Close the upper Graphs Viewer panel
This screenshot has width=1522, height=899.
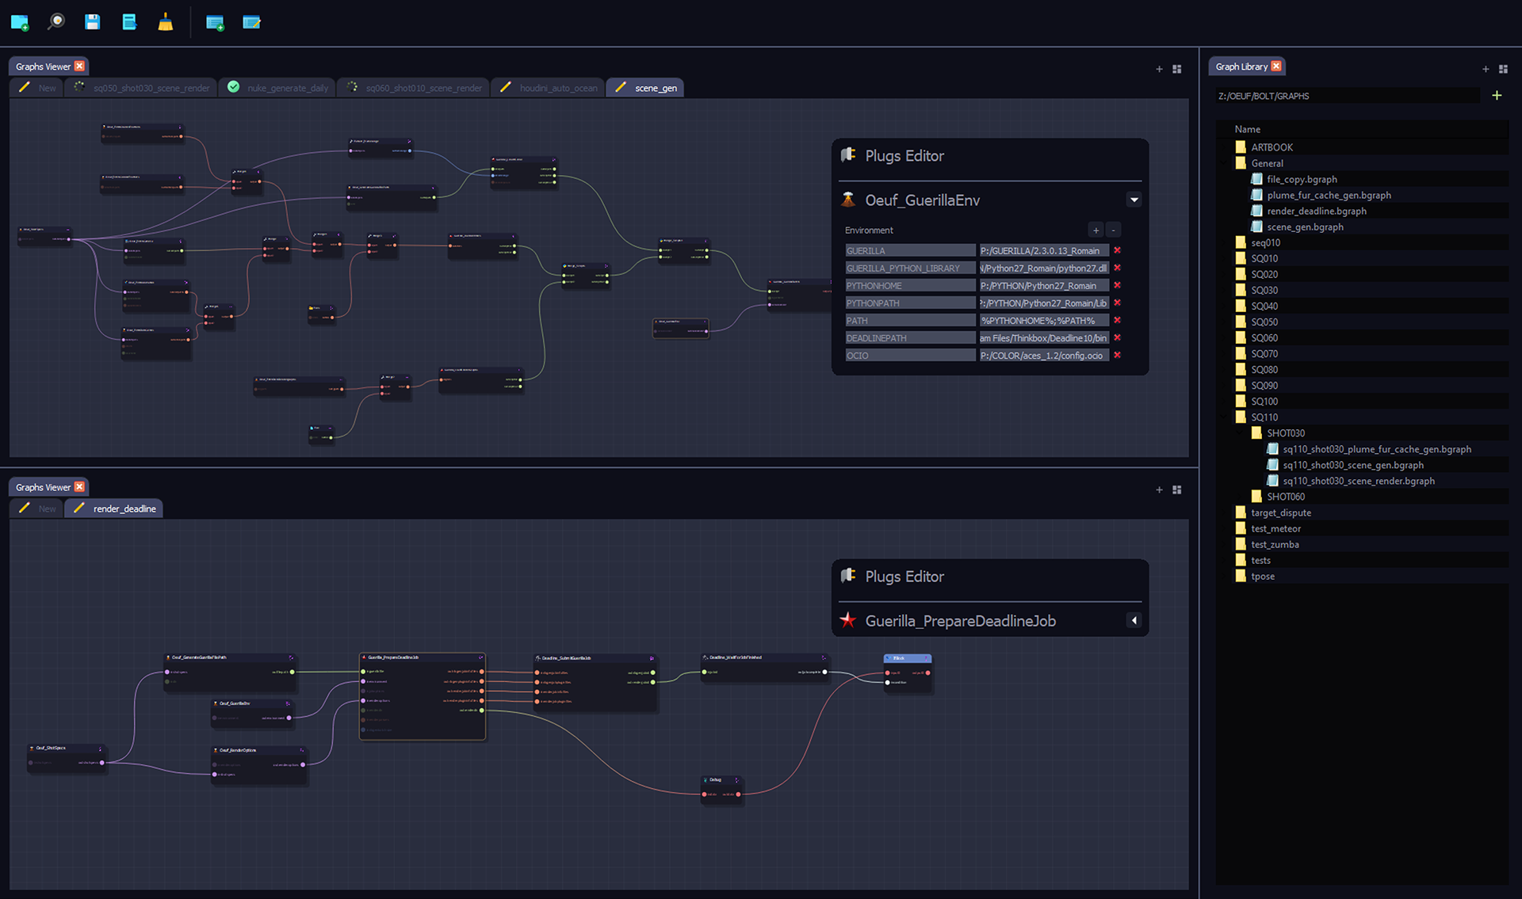[x=79, y=67]
